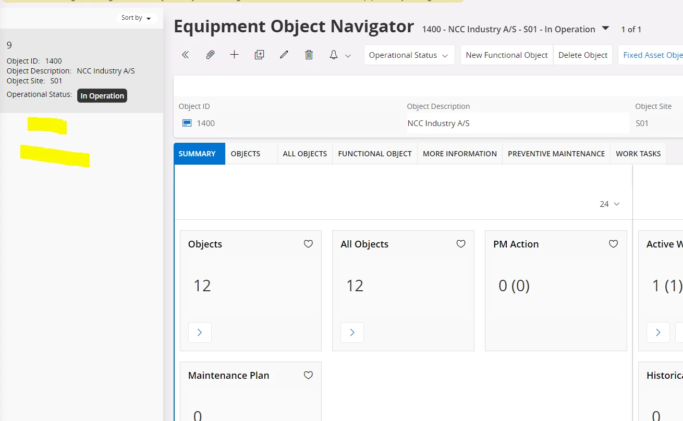Screen dimensions: 683x421
Task: Expand record selector arrow beside title
Action: pos(605,28)
